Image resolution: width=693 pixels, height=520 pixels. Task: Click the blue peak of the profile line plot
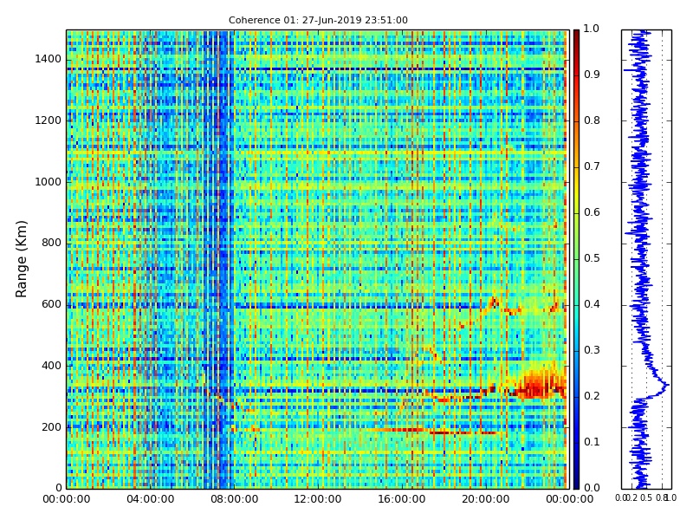[x=666, y=385]
